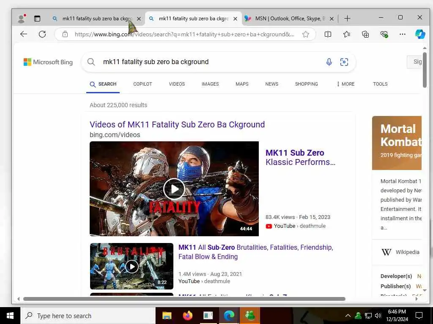
Task: Close the first mk11 fatality tab
Action: [x=139, y=19]
